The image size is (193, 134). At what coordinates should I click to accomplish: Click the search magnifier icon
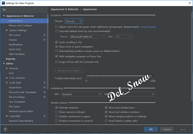pos(4,10)
